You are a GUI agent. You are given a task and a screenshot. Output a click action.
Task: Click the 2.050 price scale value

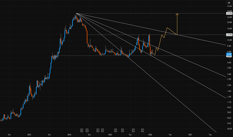pos(229,85)
